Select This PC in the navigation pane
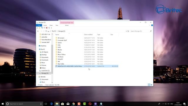This screenshot has width=188, height=106. [43, 49]
